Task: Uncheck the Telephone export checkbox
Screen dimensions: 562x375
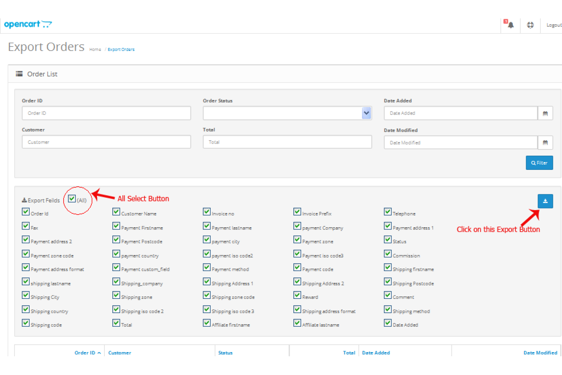Action: (x=388, y=212)
